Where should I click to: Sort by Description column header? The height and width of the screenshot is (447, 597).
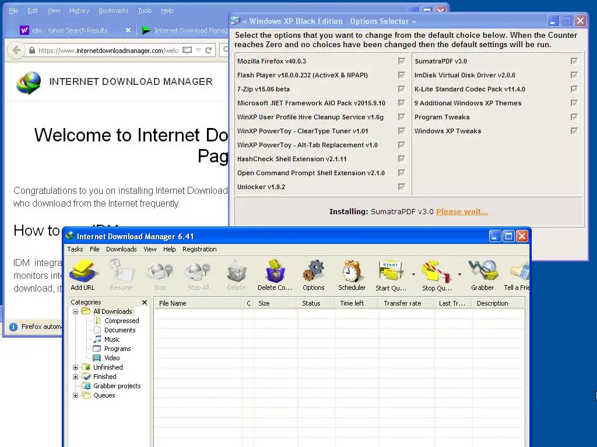point(498,303)
